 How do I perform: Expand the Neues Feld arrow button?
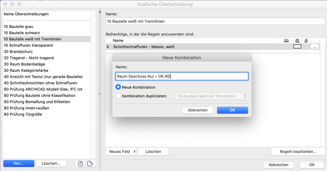(x=135, y=151)
